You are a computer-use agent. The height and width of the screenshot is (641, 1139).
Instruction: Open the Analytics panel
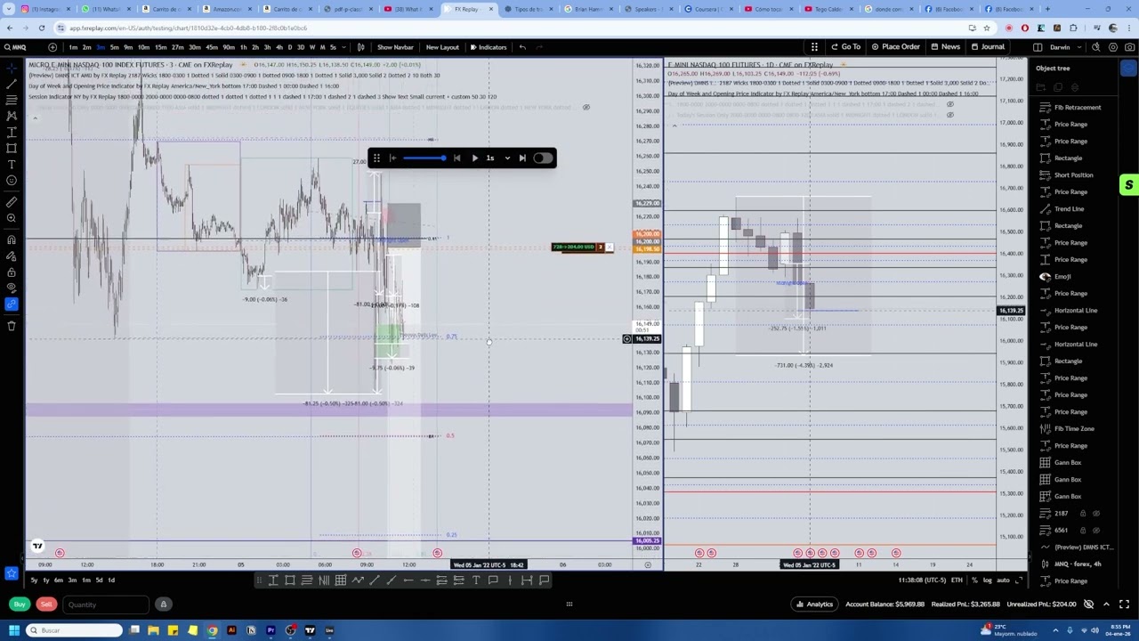pos(814,604)
